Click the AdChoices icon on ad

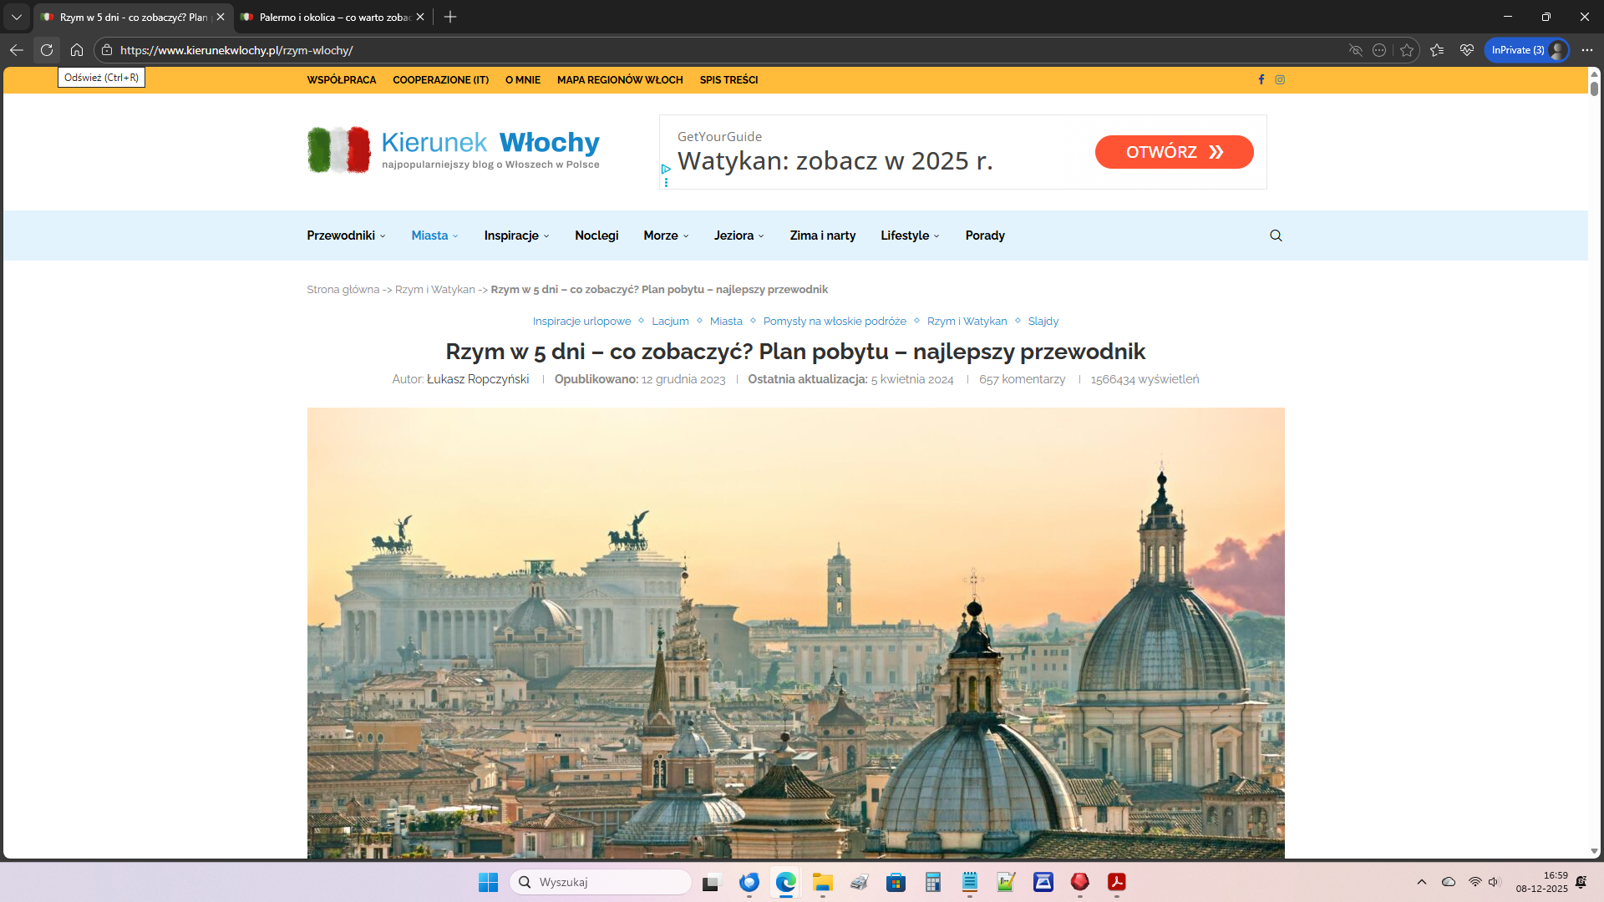(666, 169)
